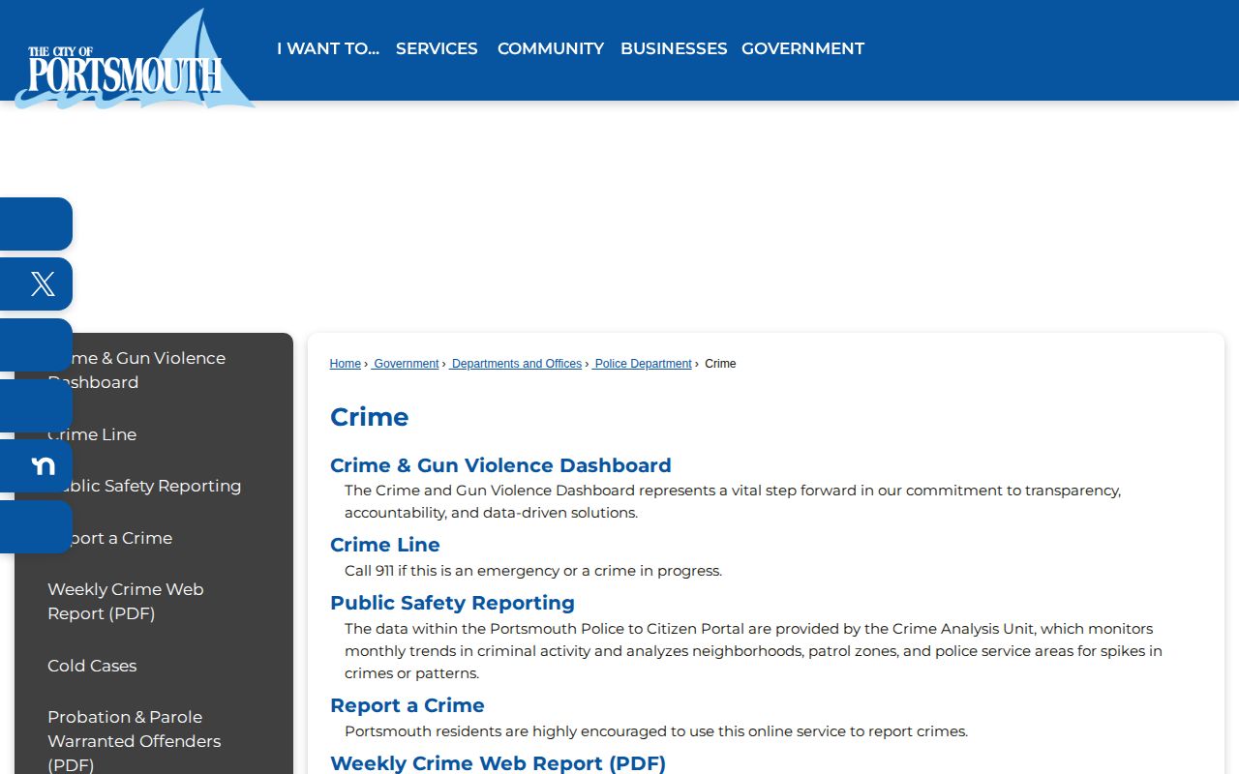The height and width of the screenshot is (774, 1239).
Task: Open the I WANT TO... menu
Action: 328,48
